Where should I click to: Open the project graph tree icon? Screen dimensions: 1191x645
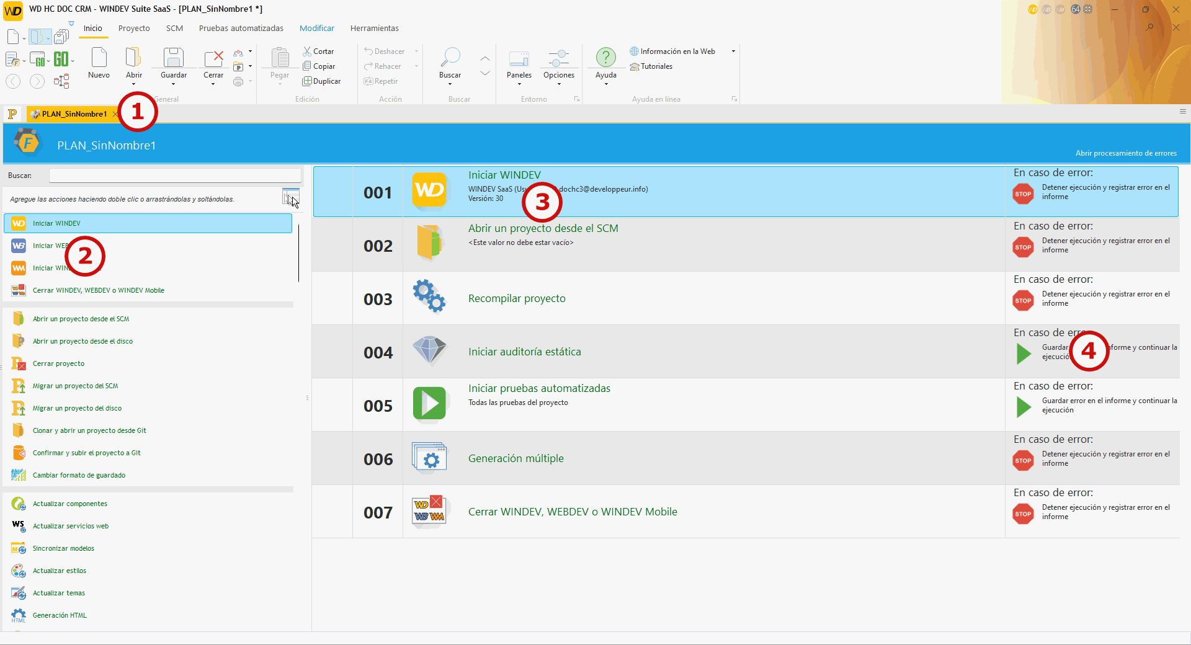click(61, 81)
